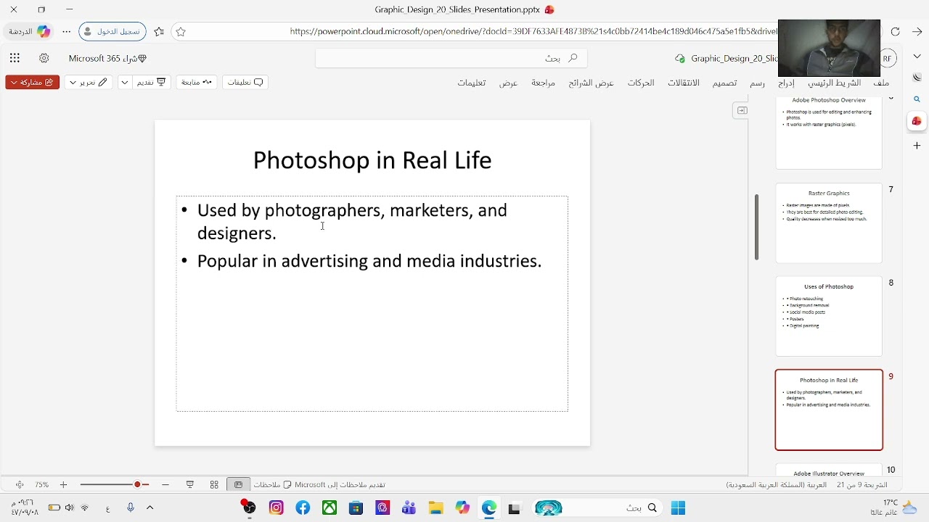Expand the arrow next to تقديم
929x522 pixels.
tap(125, 83)
